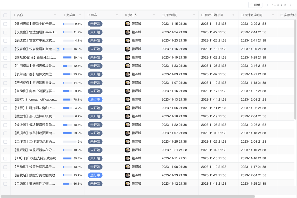Image resolution: width=297 pixels, height=198 pixels.
Task: Expand 完成度 column dropdown menu
Action: click(80, 15)
